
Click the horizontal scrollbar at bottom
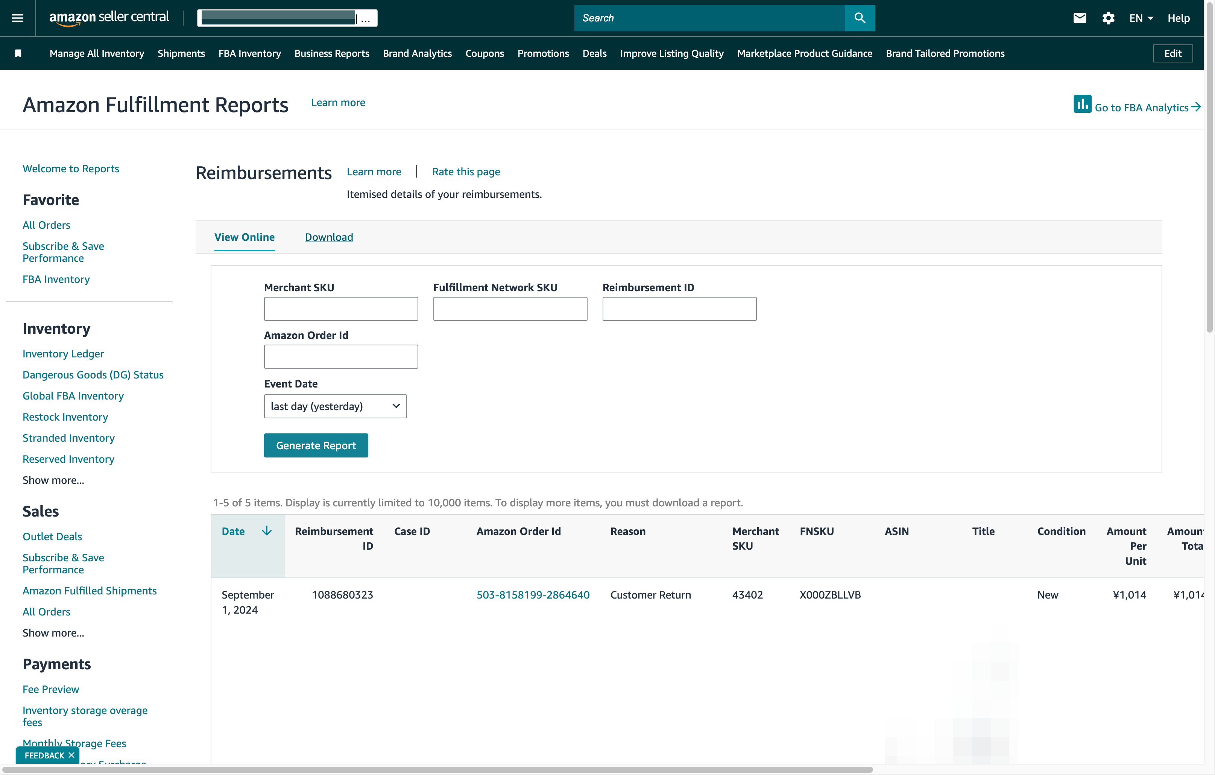pyautogui.click(x=437, y=769)
